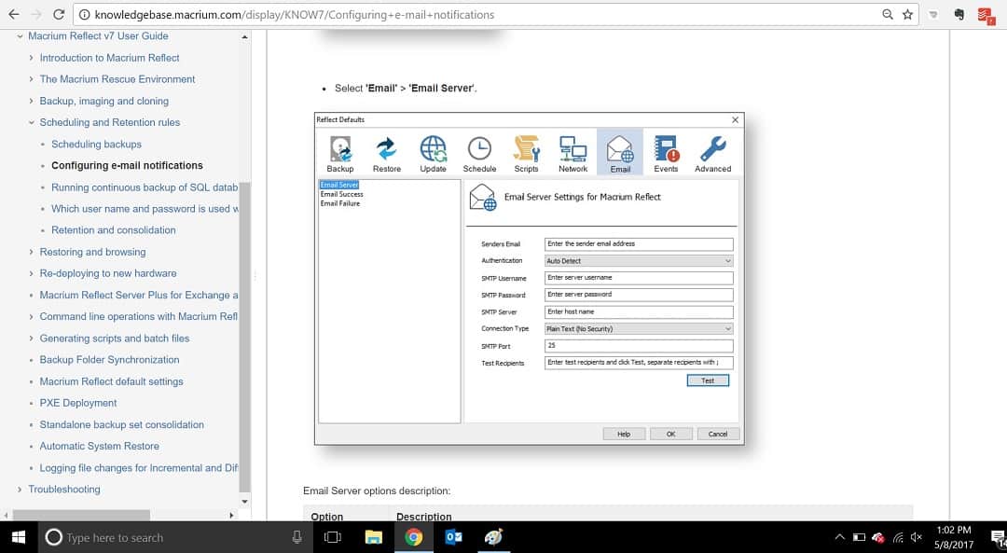This screenshot has height=553, width=1007.
Task: Bookmark this page with the star icon
Action: pos(907,14)
